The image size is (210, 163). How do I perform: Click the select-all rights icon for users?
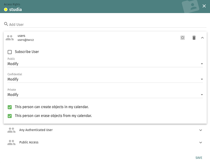183,38
